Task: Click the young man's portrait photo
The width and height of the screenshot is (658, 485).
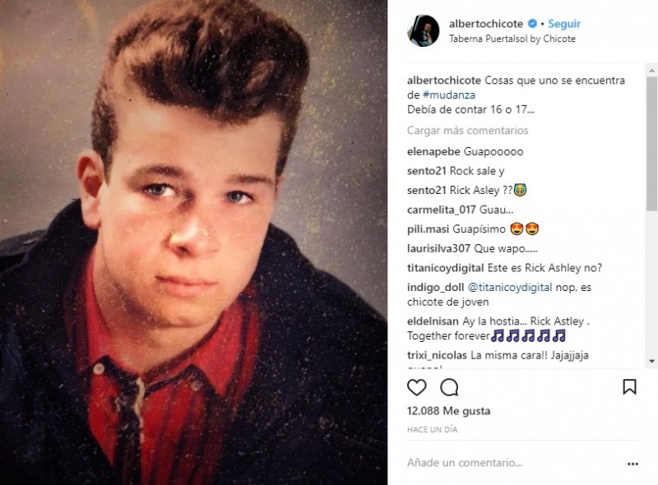Action: tap(193, 242)
